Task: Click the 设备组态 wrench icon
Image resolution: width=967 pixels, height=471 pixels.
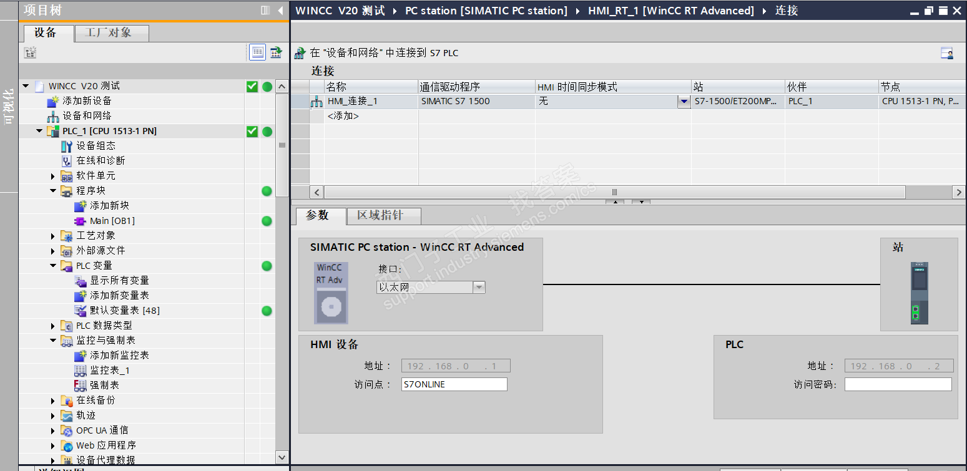Action: click(x=67, y=146)
